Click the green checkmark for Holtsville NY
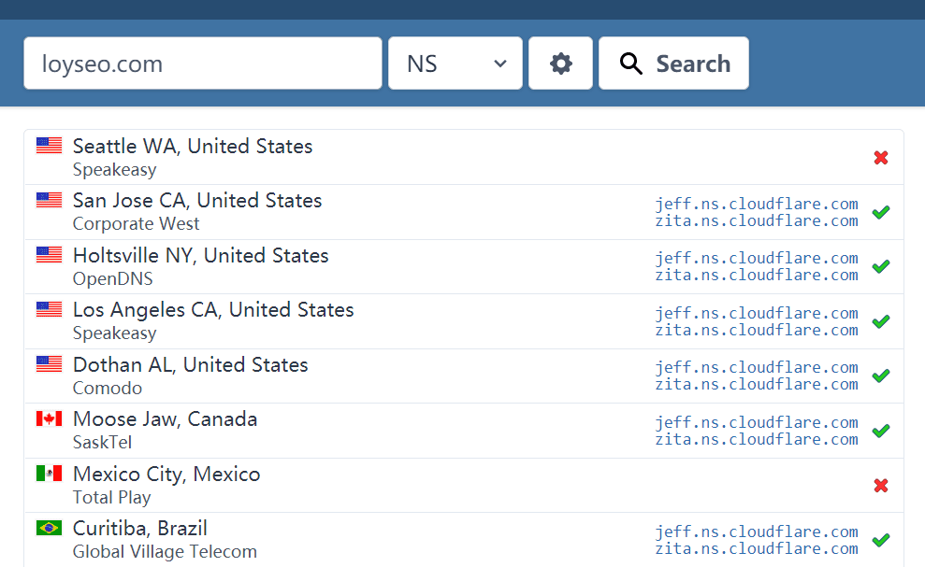925x567 pixels. tap(880, 266)
